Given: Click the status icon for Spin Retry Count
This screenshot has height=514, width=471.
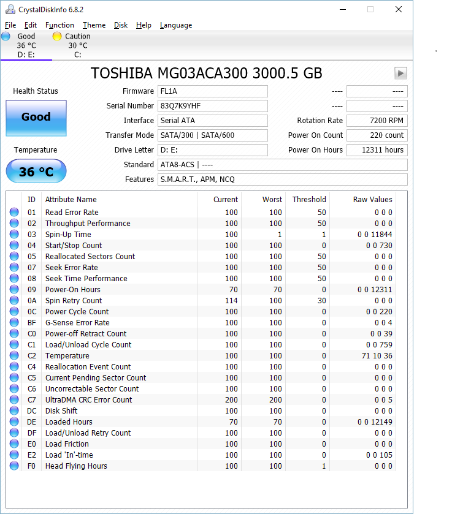Looking at the screenshot, I should (14, 300).
